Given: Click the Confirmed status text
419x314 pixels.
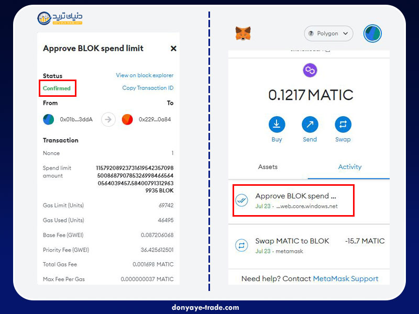Looking at the screenshot, I should [57, 88].
